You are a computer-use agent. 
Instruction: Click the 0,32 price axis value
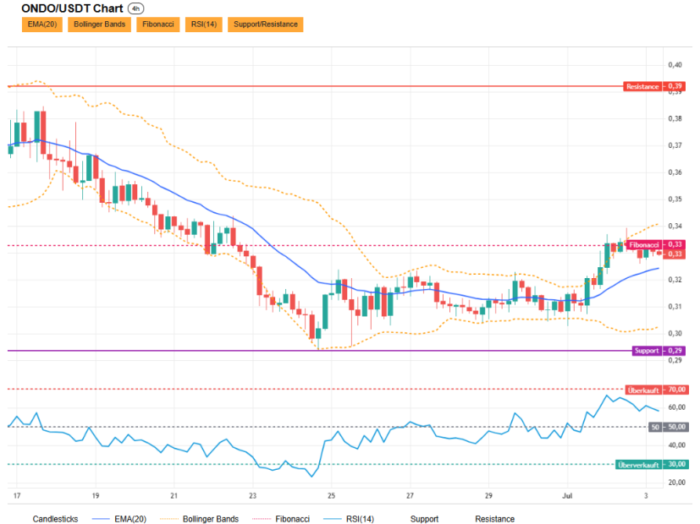point(675,280)
